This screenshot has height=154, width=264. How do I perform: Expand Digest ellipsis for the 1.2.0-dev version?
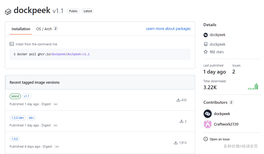pyautogui.click(x=55, y=125)
